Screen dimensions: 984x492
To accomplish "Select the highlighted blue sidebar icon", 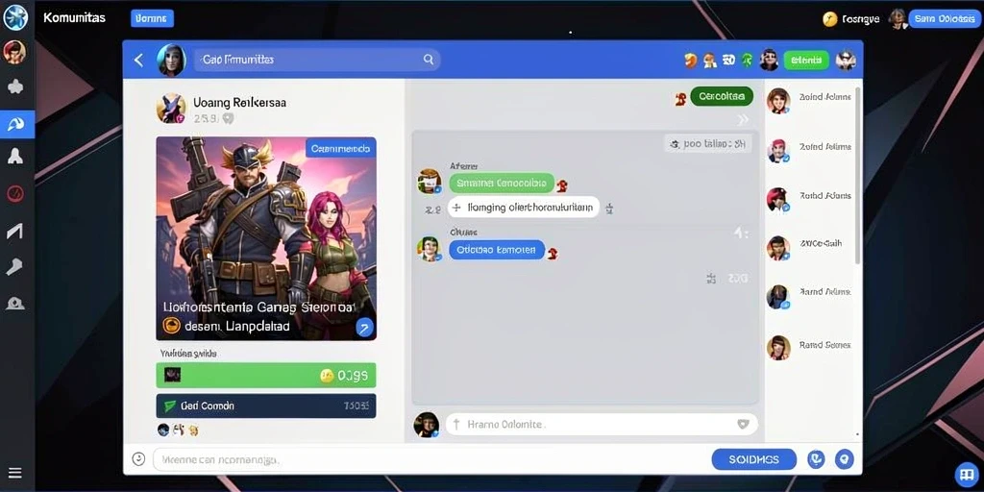I will coord(17,124).
